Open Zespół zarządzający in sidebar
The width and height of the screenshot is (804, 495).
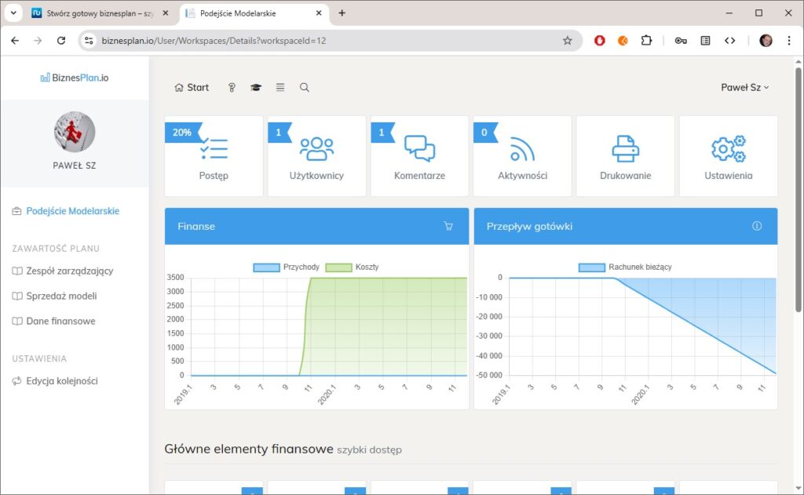click(x=69, y=271)
